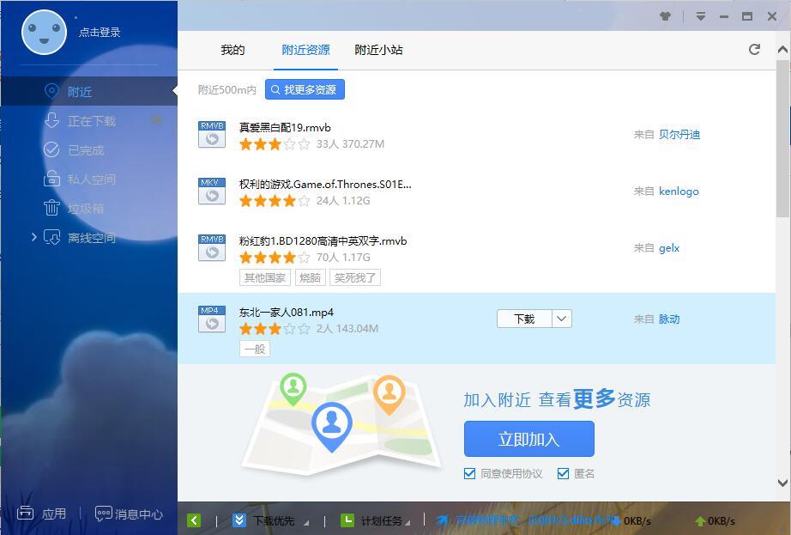Click the green collapse arrow in status bar
Screen dimensions: 791x535
tap(194, 520)
